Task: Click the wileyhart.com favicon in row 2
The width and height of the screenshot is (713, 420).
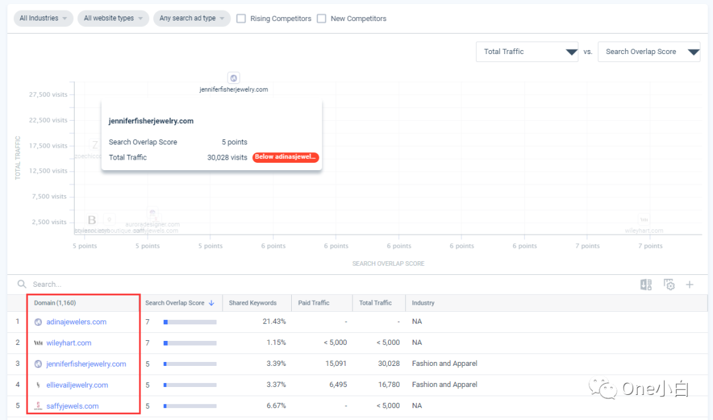Action: [39, 342]
